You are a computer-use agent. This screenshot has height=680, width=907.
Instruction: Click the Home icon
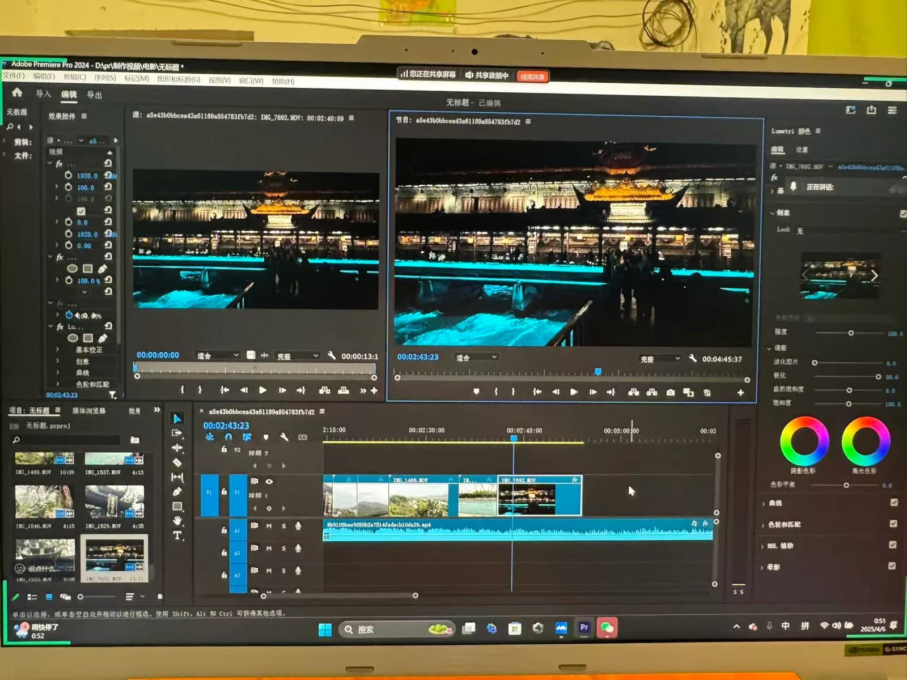click(17, 92)
